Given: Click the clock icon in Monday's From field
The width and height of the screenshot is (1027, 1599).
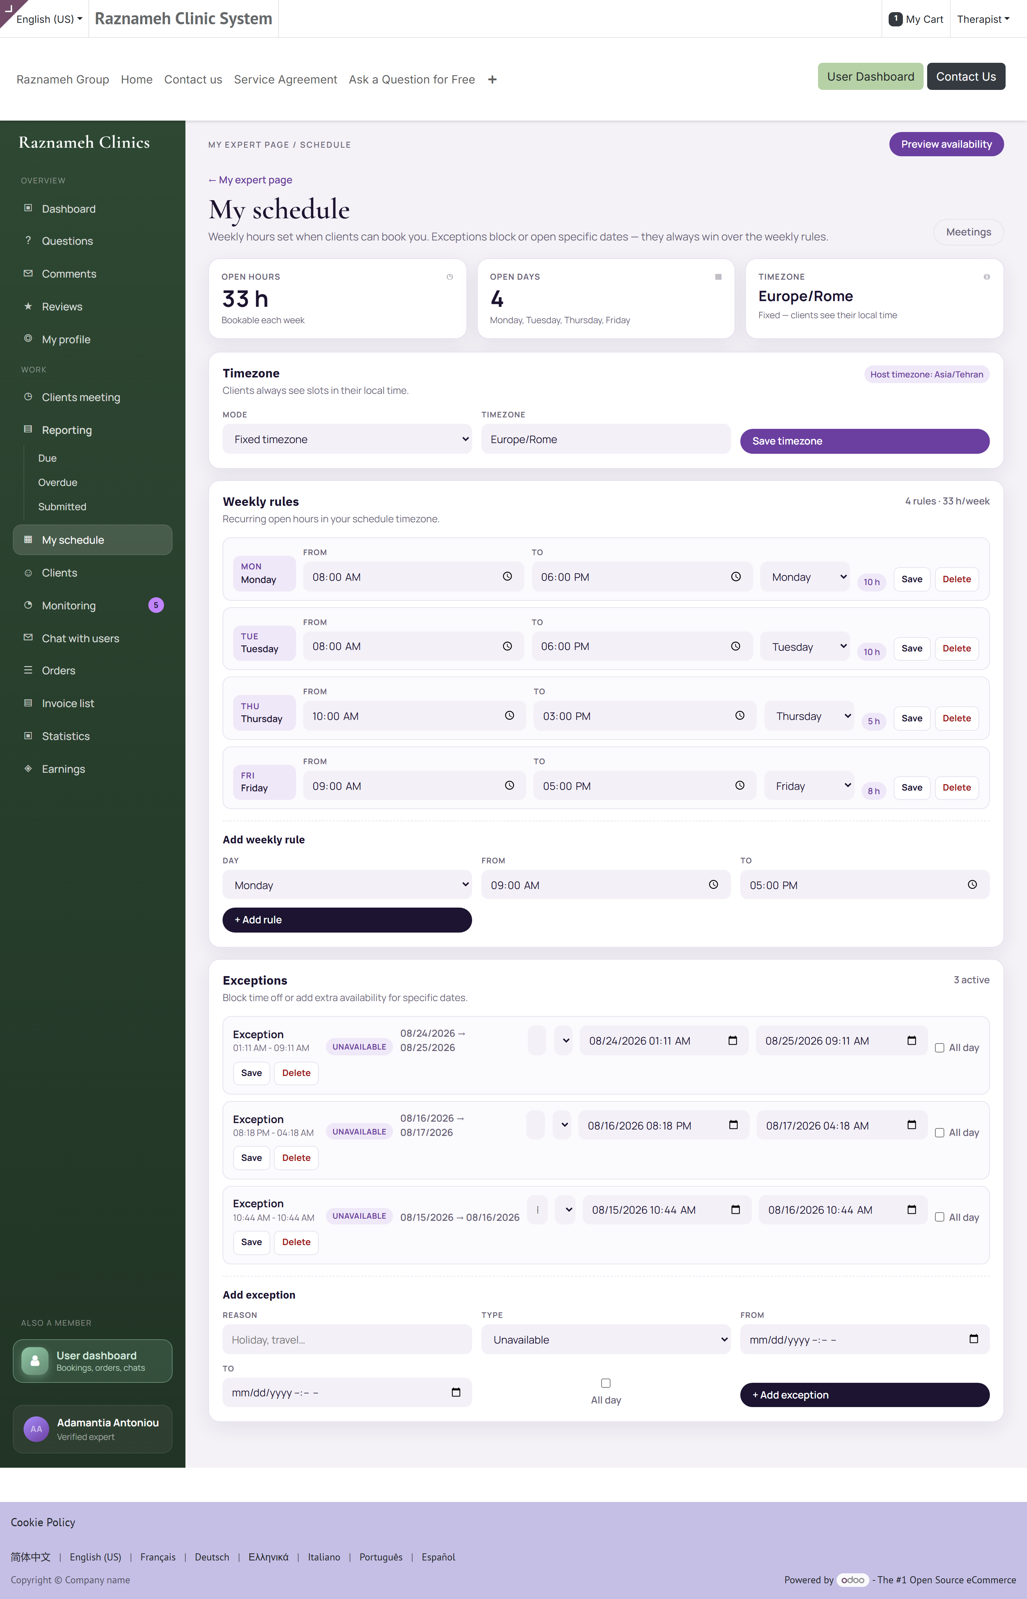Looking at the screenshot, I should click(507, 577).
